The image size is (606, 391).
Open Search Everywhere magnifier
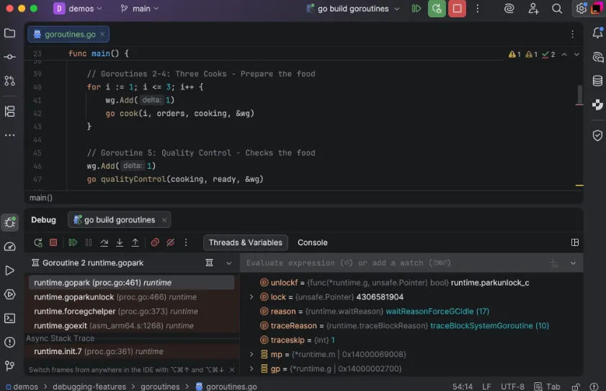coord(557,9)
